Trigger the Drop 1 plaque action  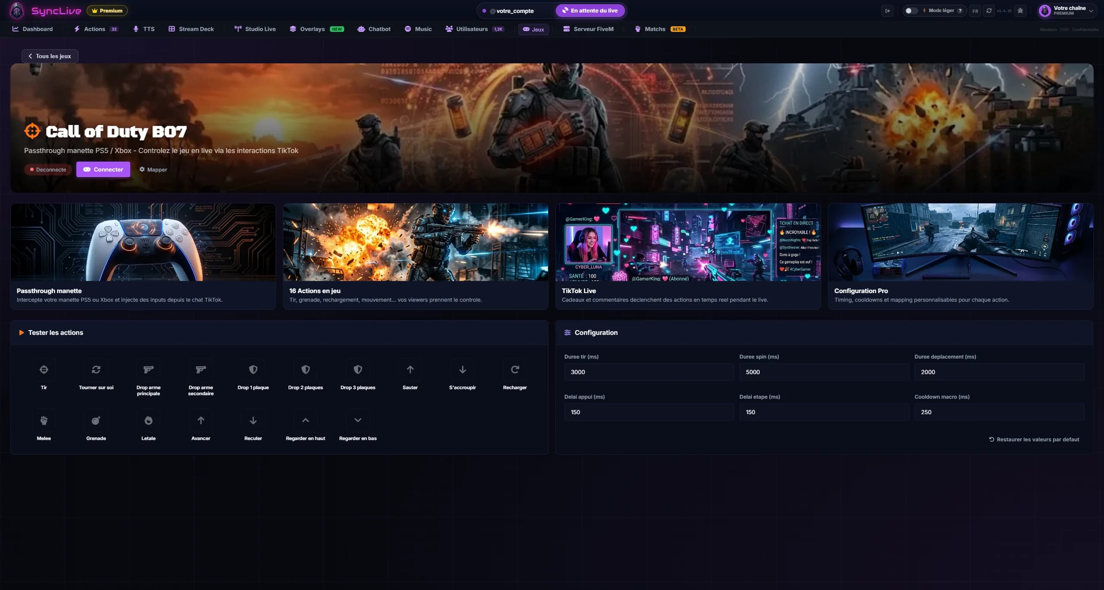pos(253,369)
